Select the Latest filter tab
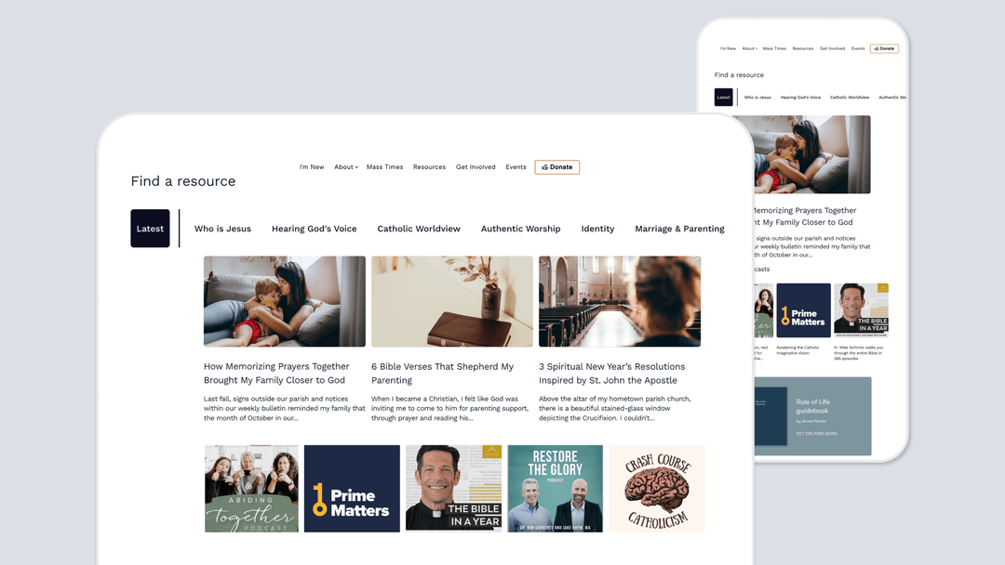The width and height of the screenshot is (1005, 565). tap(150, 229)
